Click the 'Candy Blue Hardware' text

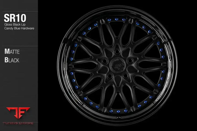tap(19, 28)
